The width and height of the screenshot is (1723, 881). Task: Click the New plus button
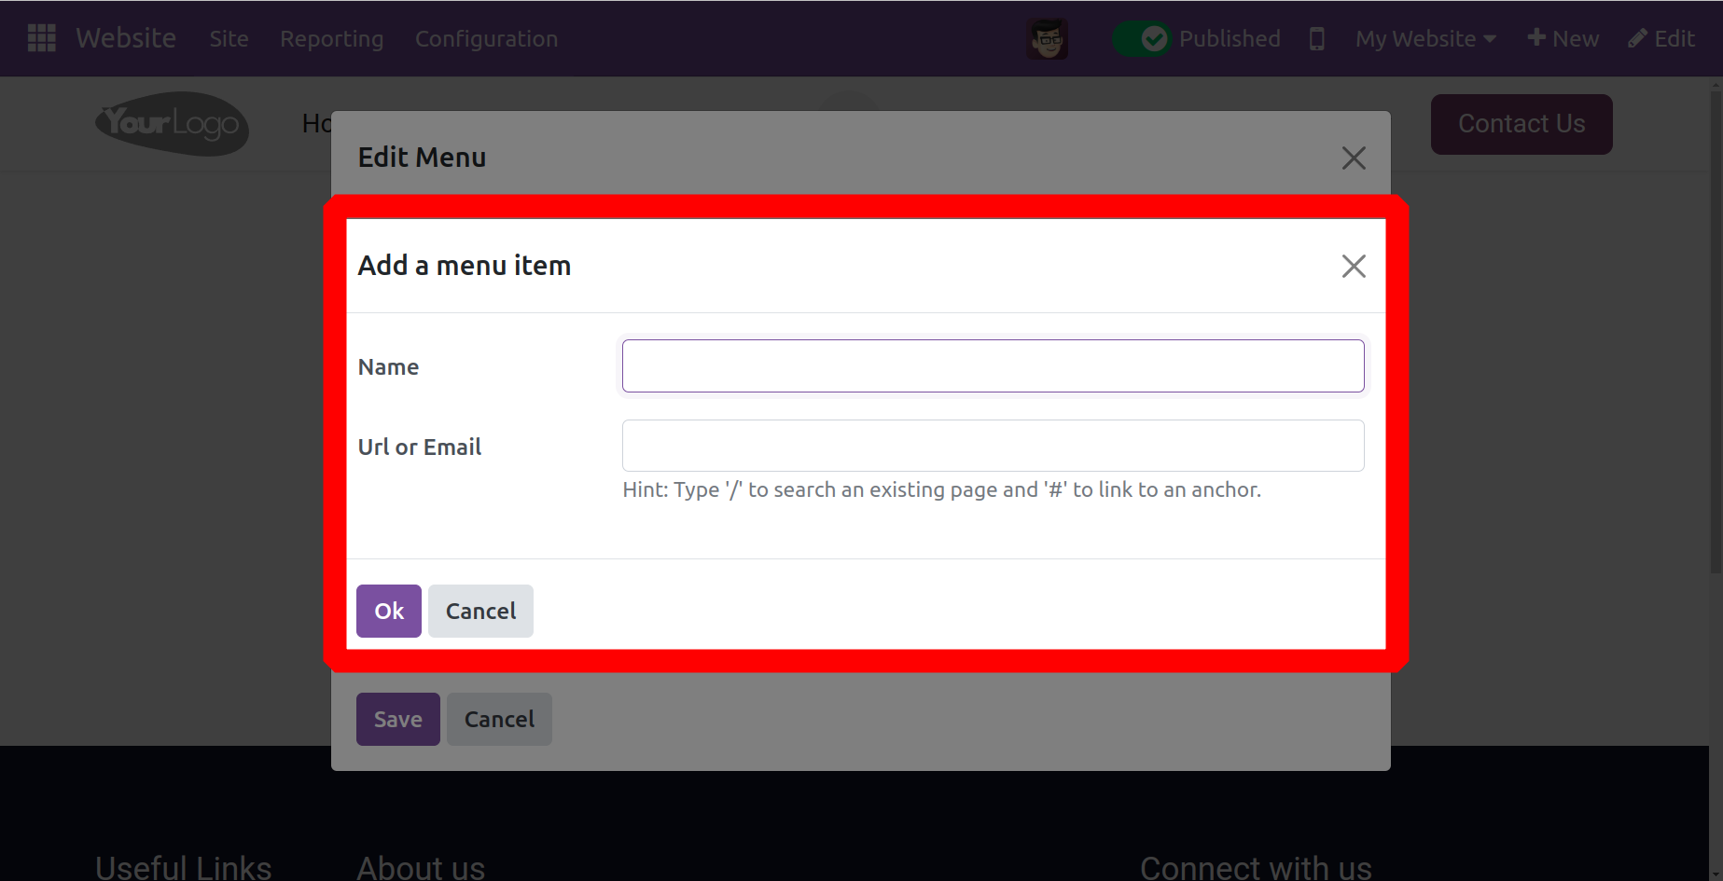pyautogui.click(x=1563, y=39)
